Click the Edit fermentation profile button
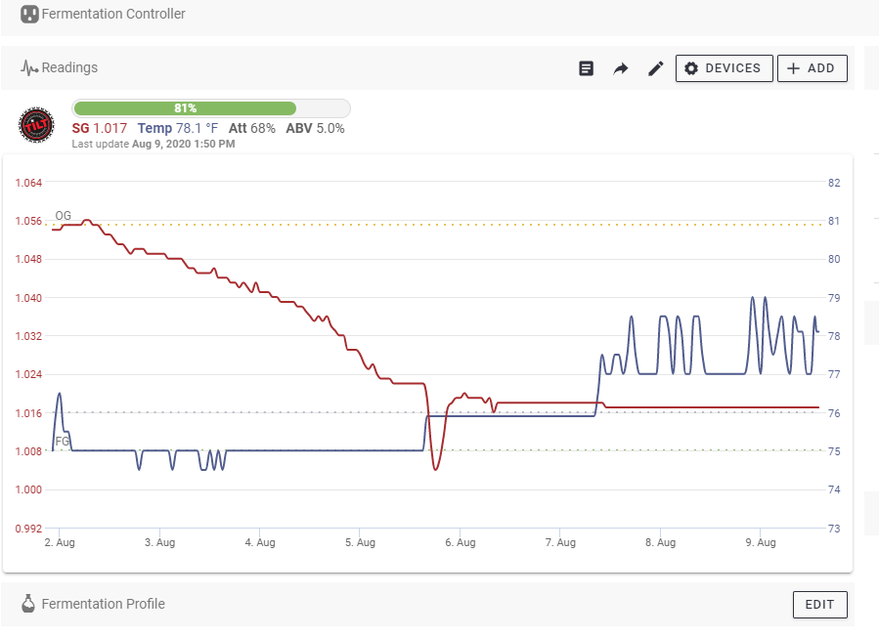The image size is (879, 637). 820,605
